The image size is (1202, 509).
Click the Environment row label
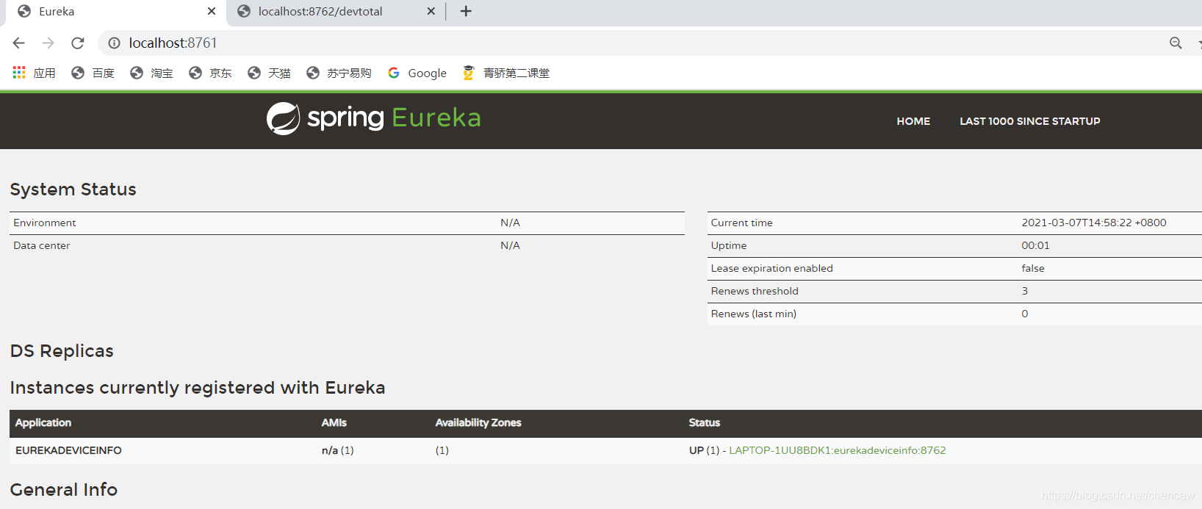pos(45,223)
